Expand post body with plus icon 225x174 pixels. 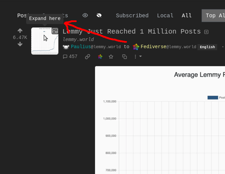click(206, 32)
